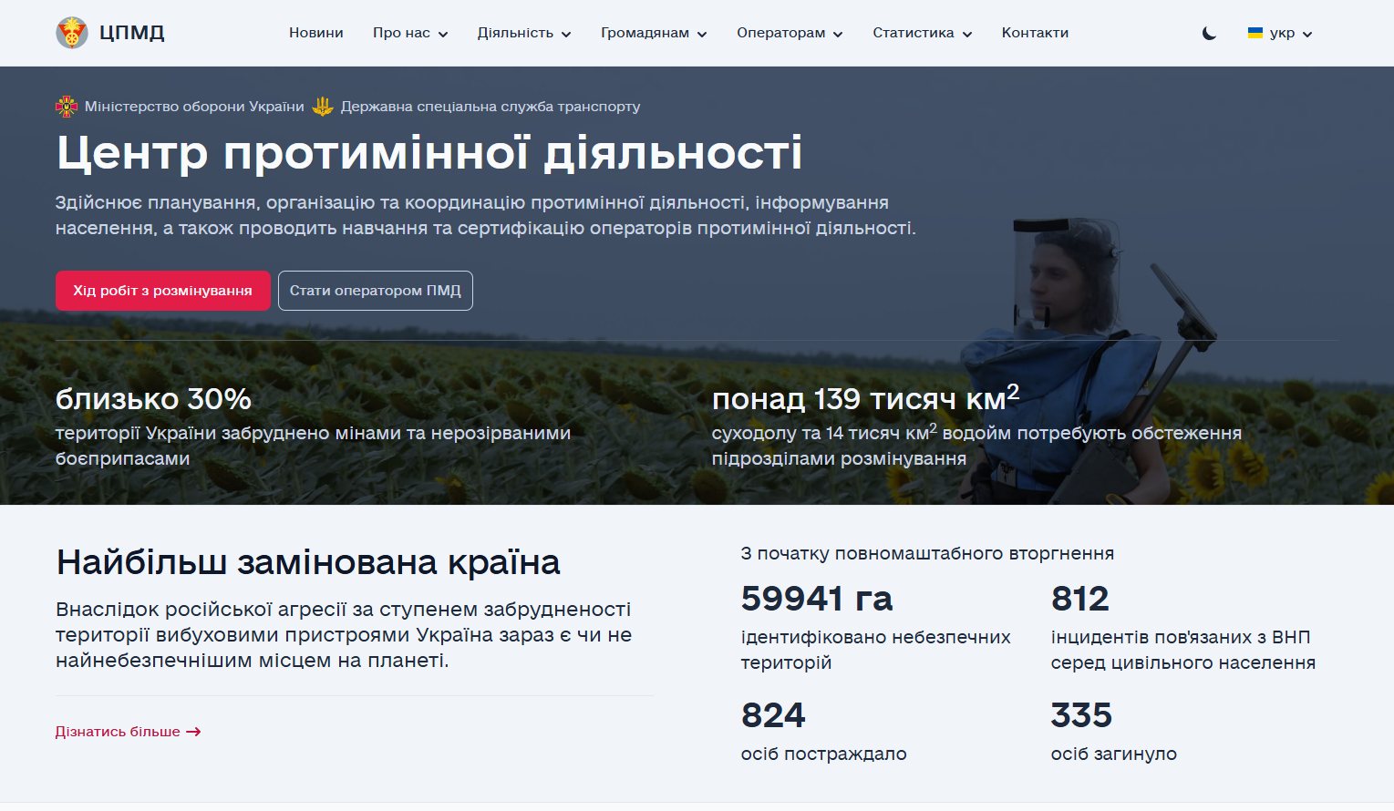Go to the Новини page

click(316, 33)
